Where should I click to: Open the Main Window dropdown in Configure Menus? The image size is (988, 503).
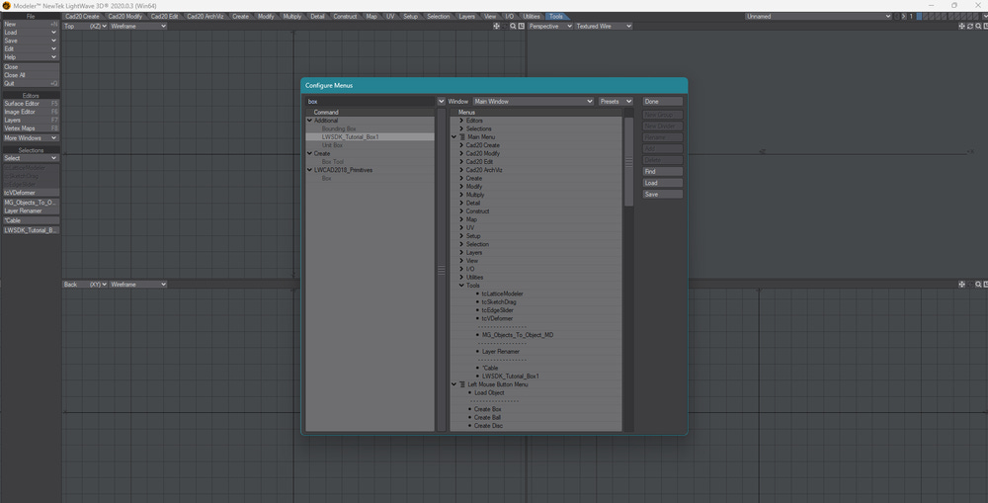[x=534, y=102]
